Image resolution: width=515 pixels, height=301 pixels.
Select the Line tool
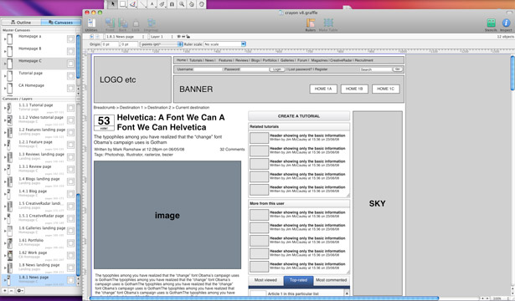[x=142, y=4]
